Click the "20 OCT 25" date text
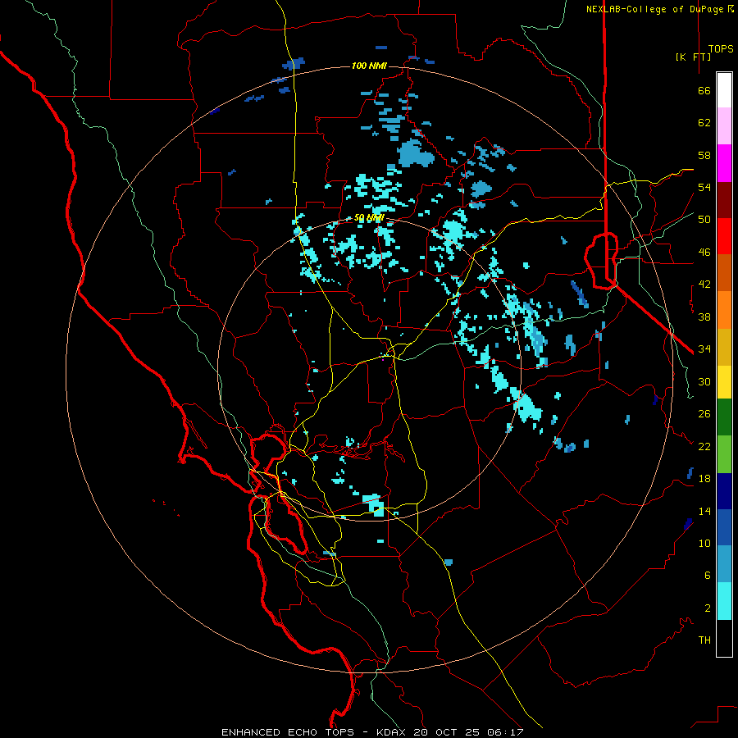Image resolution: width=738 pixels, height=738 pixels. point(447,732)
